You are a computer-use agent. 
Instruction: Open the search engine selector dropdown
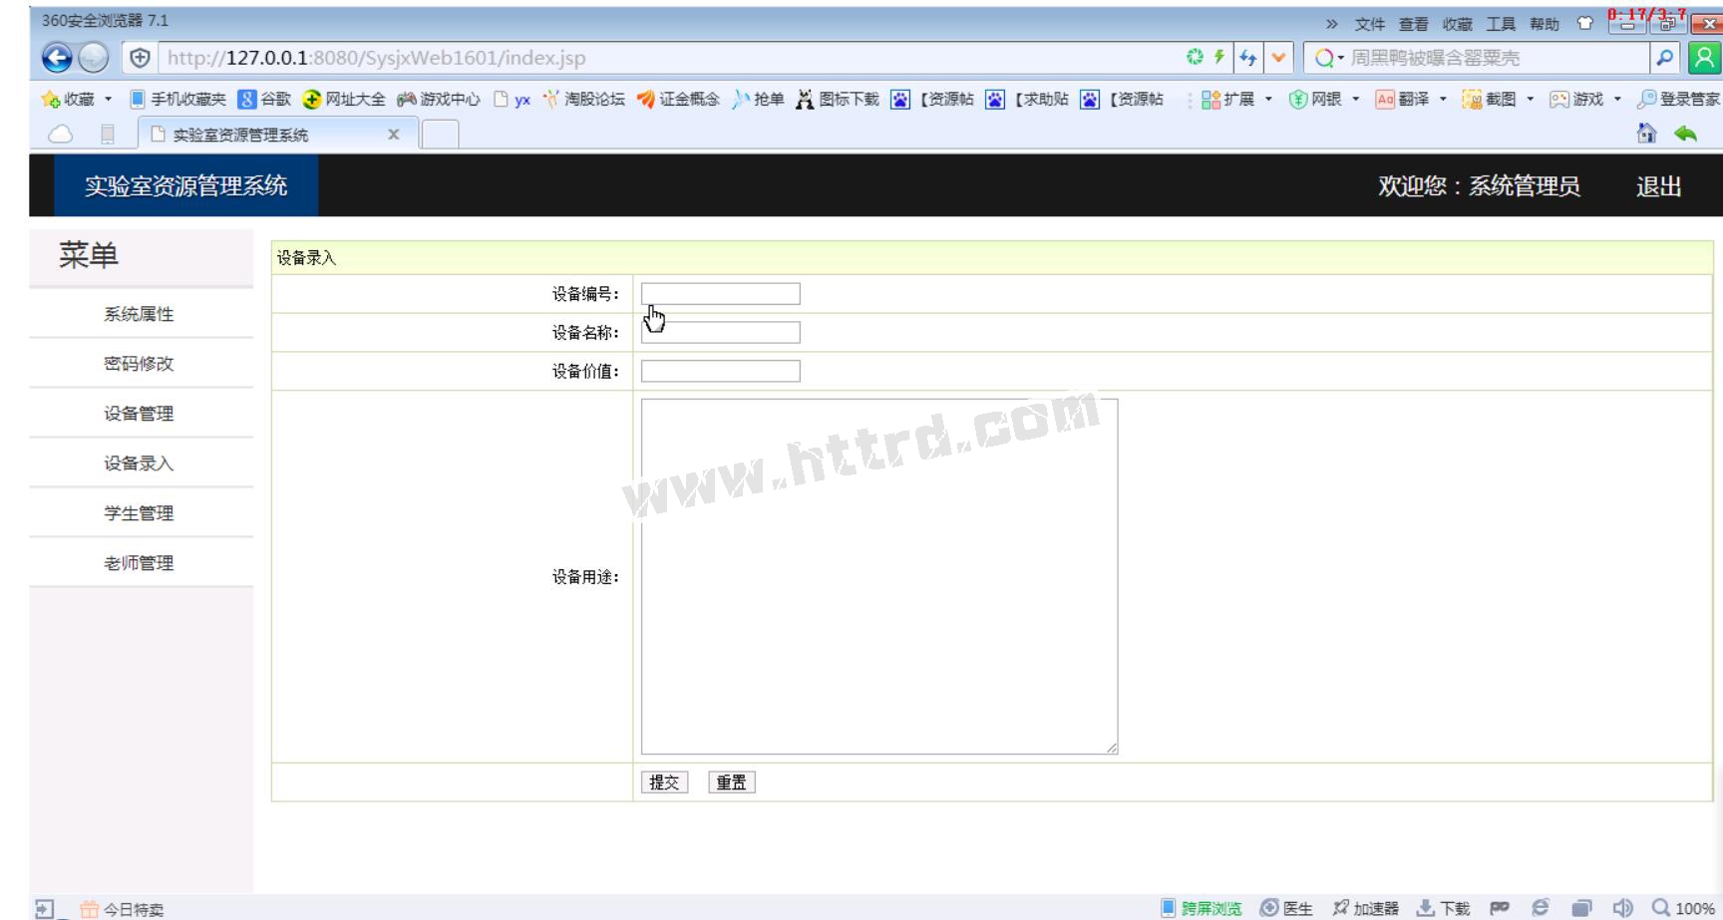click(x=1328, y=58)
